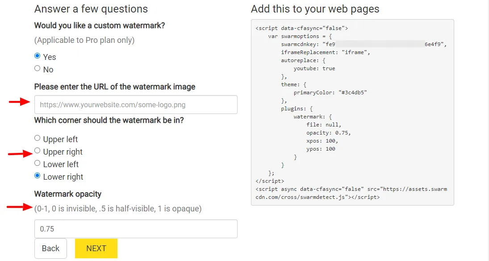Select the Yes radio button for custom watermark
Screen dimensions: 489x261
pos(38,56)
